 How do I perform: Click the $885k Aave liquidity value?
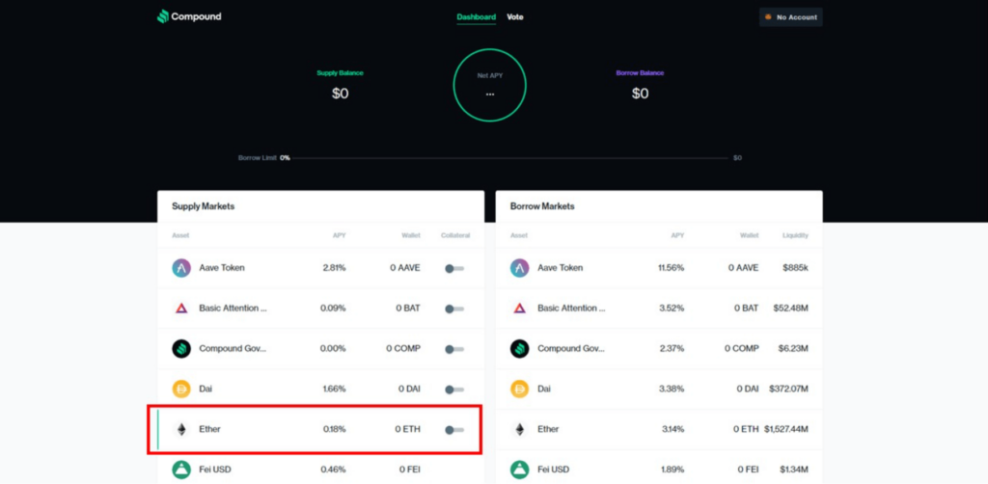click(x=795, y=267)
